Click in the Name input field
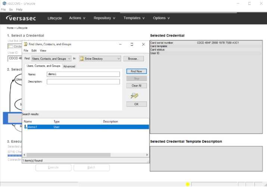Viewport: 267px width, 187px height. pos(83,74)
